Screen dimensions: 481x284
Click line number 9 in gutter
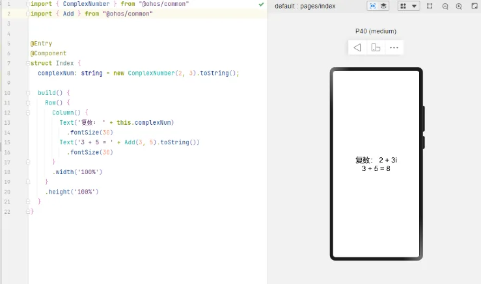click(x=8, y=83)
